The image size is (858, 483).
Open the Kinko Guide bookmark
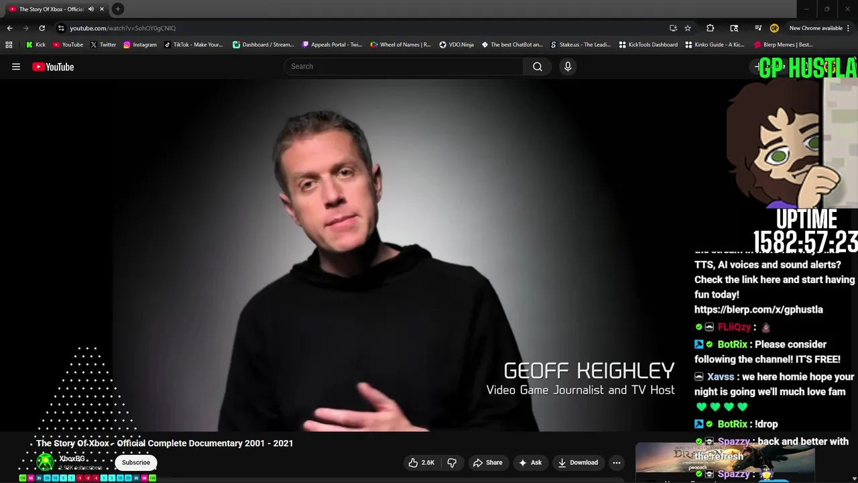(x=715, y=45)
